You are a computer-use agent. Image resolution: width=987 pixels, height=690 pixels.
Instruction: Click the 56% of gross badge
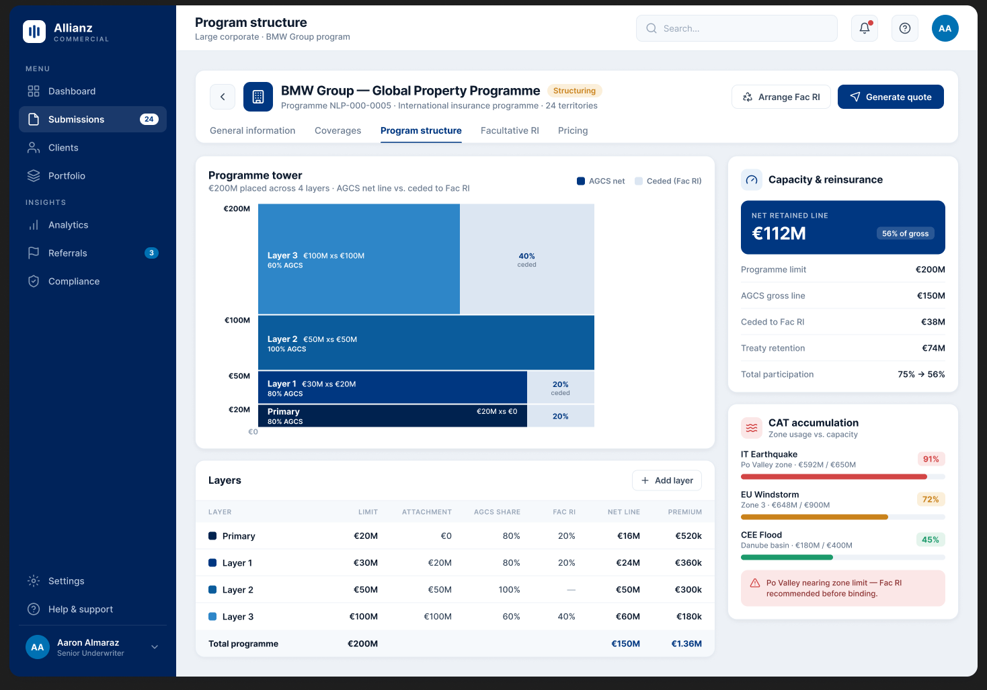click(x=906, y=233)
